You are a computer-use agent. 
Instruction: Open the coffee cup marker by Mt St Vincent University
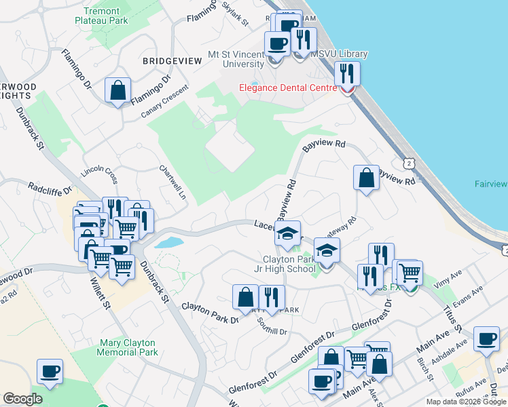click(x=277, y=45)
